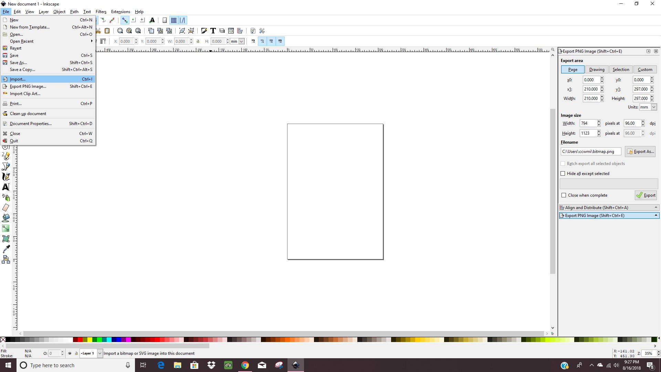Select Page export area button
This screenshot has width=661, height=372.
coord(573,70)
